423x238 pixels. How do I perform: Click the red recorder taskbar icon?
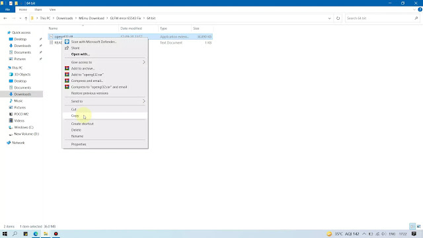pos(56,234)
